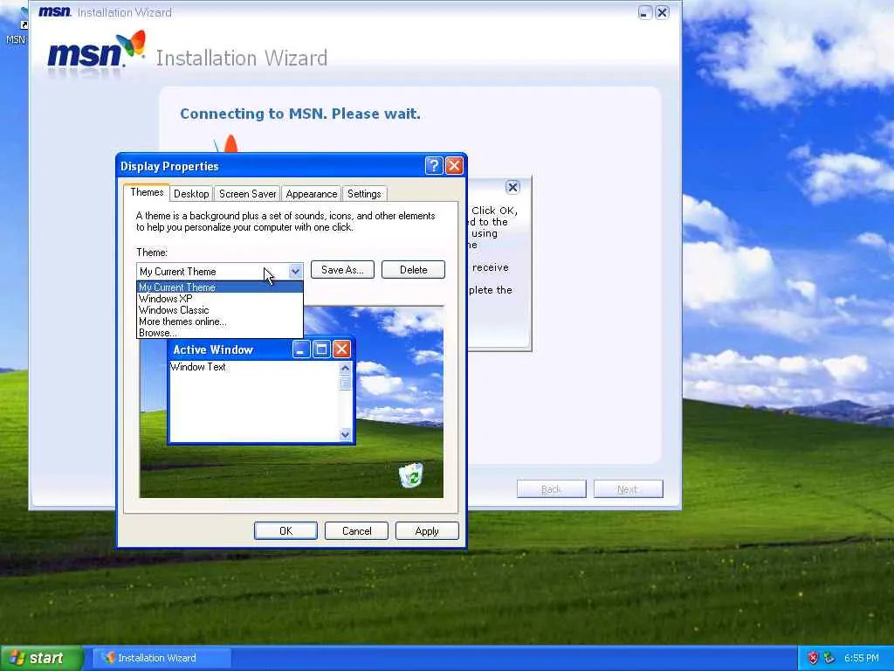Click Cancel in Display Properties
894x671 pixels.
(x=356, y=530)
